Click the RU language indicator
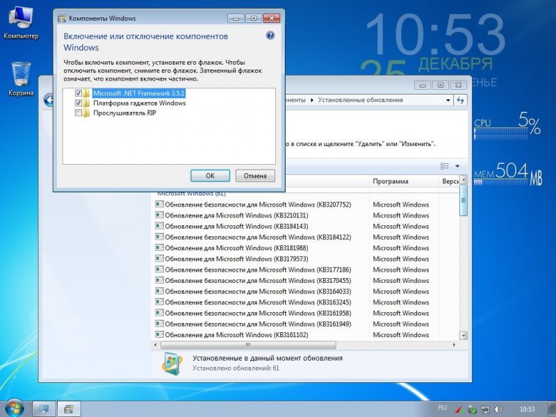This screenshot has width=556, height=417. (442, 408)
